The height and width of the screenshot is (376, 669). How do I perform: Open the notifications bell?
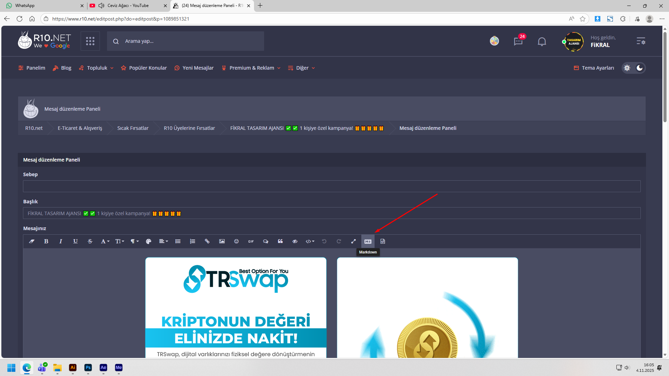pos(542,41)
